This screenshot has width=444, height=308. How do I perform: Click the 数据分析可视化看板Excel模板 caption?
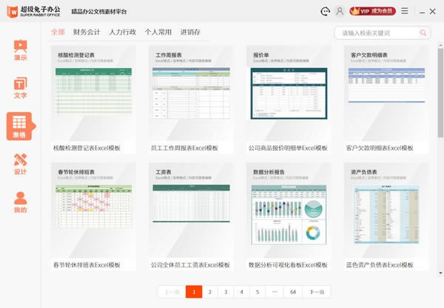point(289,265)
